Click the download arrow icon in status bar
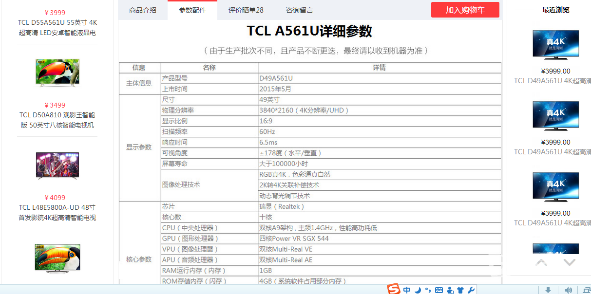This screenshot has height=294, width=591. coord(548,290)
